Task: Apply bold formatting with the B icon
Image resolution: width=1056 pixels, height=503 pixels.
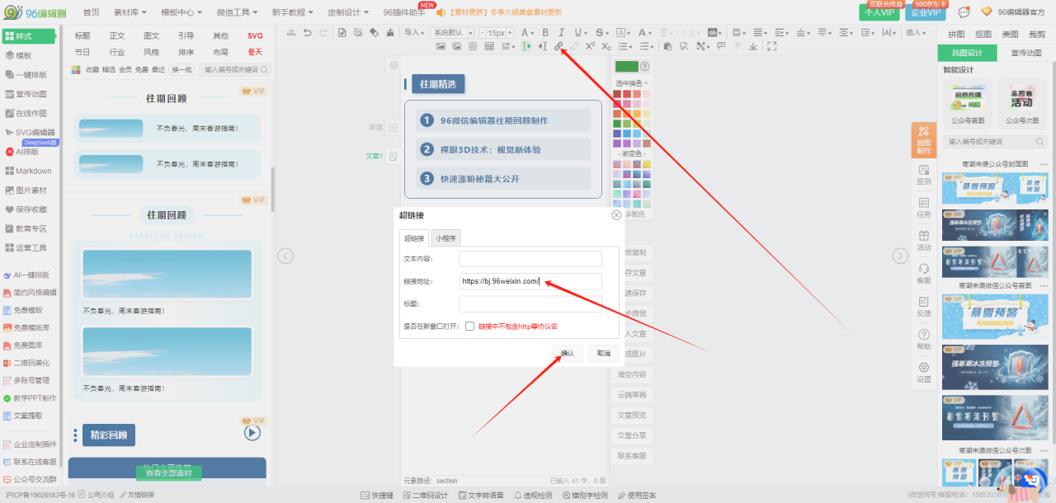Action: coord(545,32)
